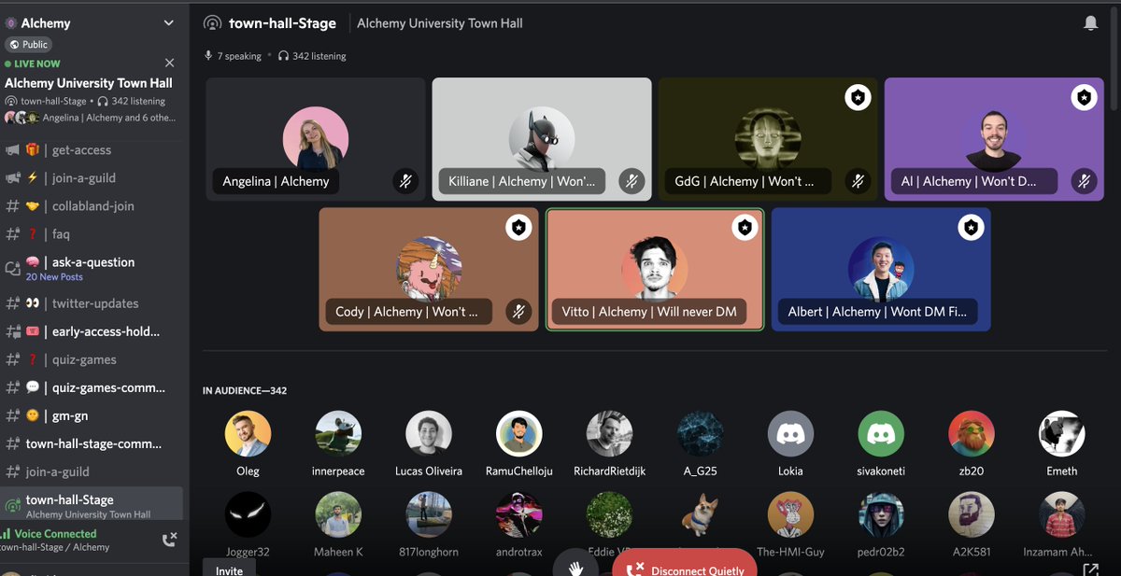The width and height of the screenshot is (1121, 576).
Task: Open the town-hall-stage-comm channel
Action: click(92, 443)
